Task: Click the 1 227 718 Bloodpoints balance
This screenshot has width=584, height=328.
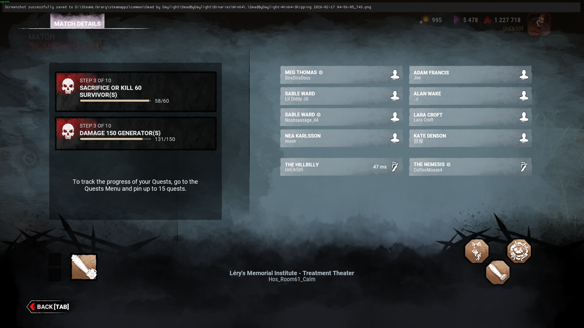Action: tap(507, 20)
